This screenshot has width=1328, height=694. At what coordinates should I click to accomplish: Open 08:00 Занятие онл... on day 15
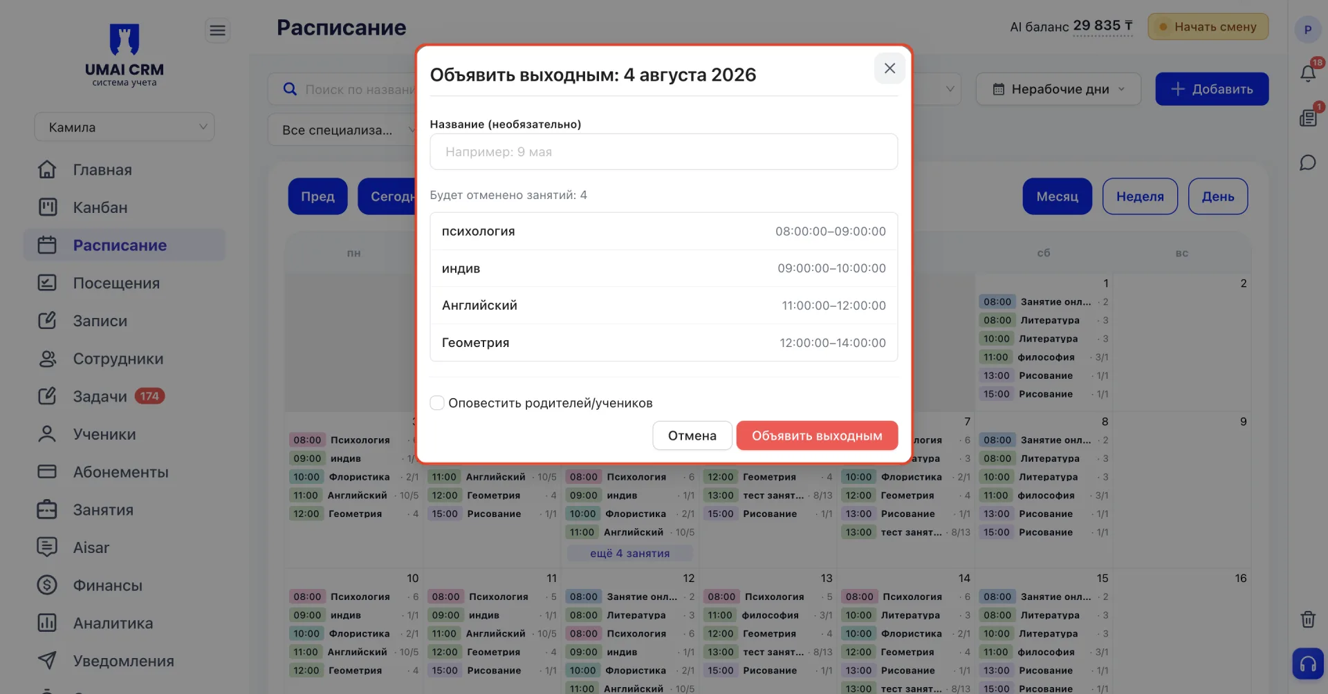coord(1044,597)
